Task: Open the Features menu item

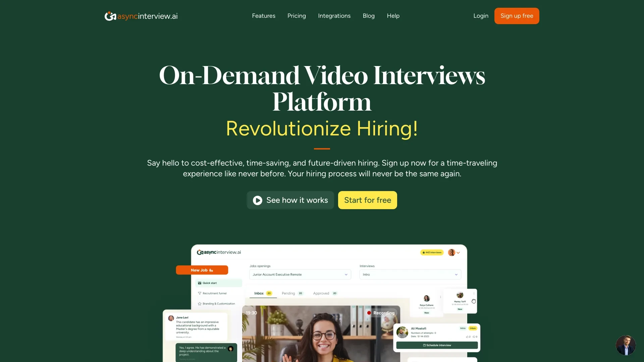Action: click(264, 16)
